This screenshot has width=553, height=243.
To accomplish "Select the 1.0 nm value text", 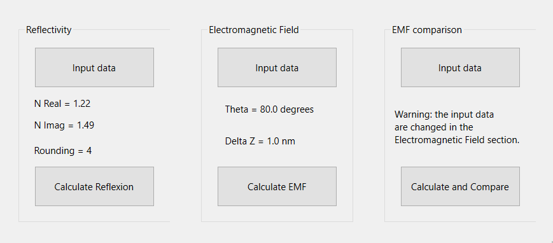I will 281,141.
